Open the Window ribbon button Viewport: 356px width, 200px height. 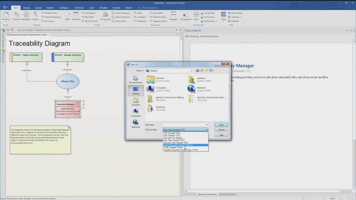6,16
